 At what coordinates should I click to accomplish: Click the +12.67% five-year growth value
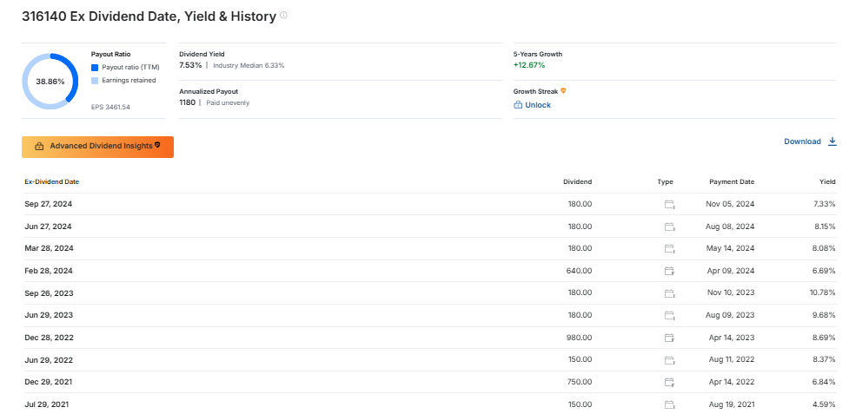529,65
